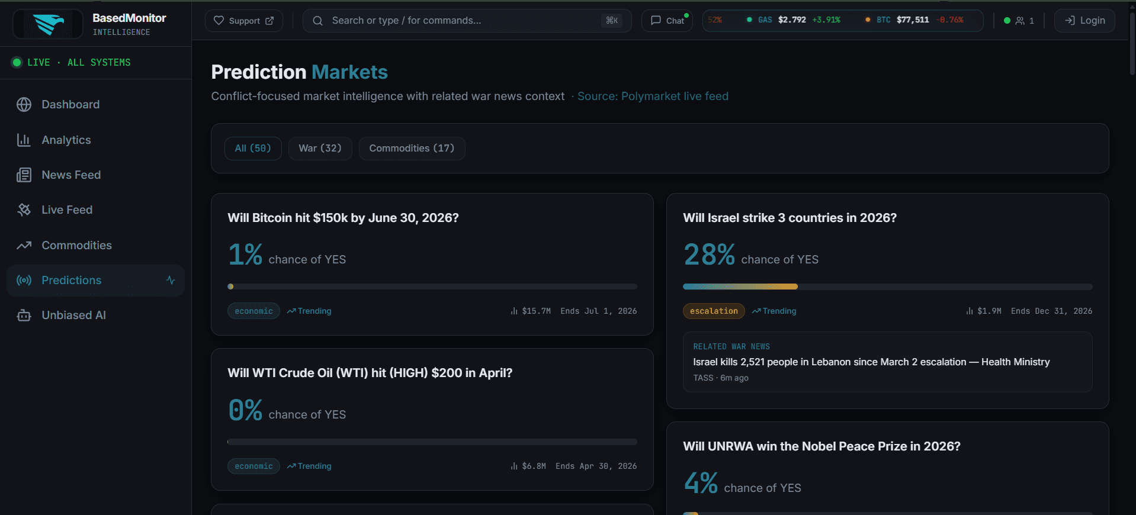Image resolution: width=1136 pixels, height=515 pixels.
Task: Click the Unbiased AI robot icon
Action: [x=24, y=316]
